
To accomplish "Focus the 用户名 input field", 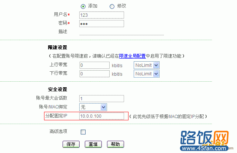I will tap(101, 15).
